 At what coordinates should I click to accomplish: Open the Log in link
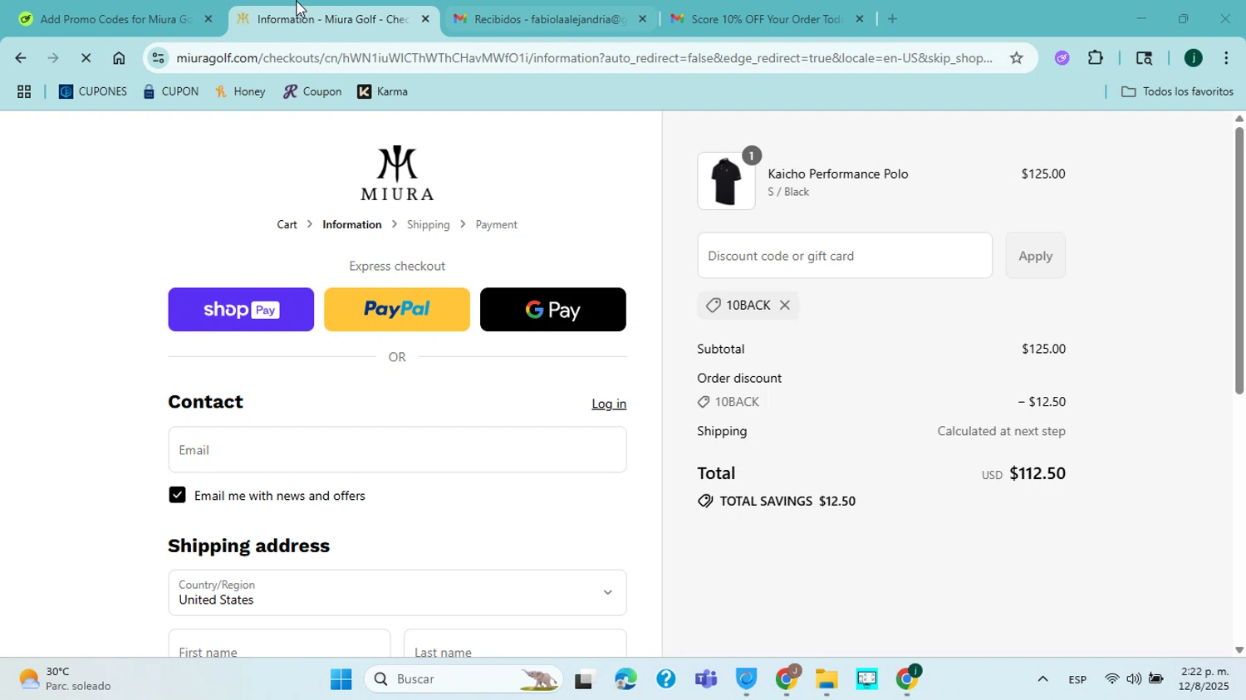(x=609, y=404)
